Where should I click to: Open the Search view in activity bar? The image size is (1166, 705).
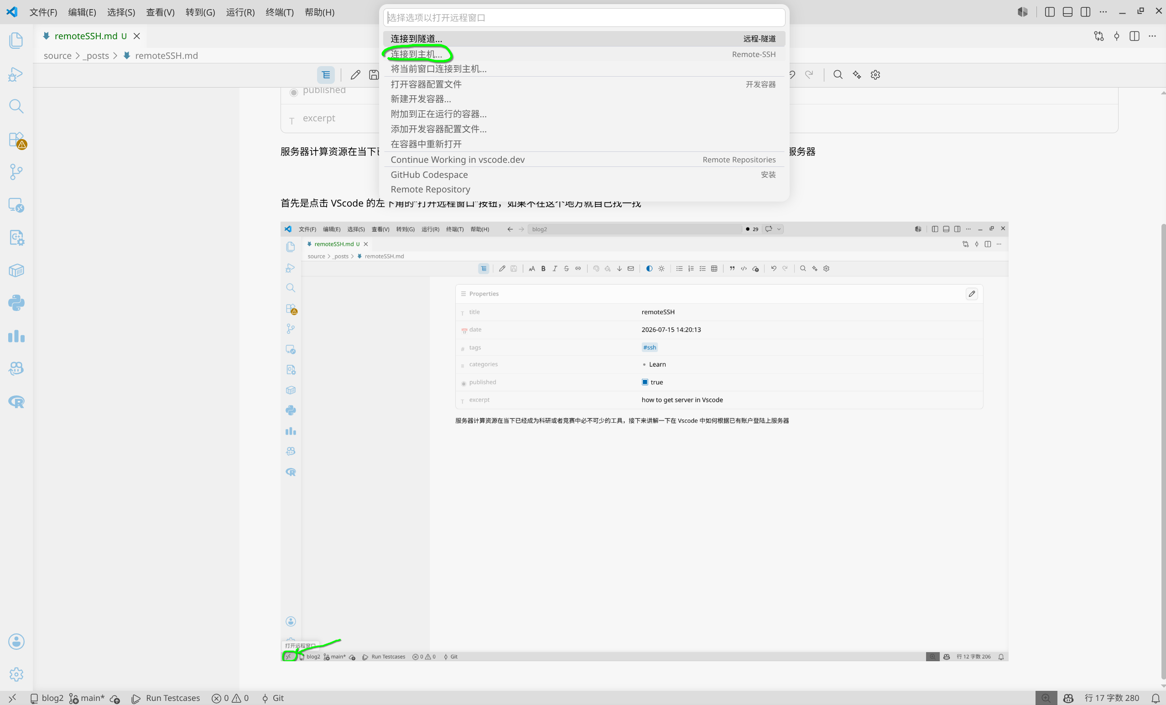tap(16, 106)
